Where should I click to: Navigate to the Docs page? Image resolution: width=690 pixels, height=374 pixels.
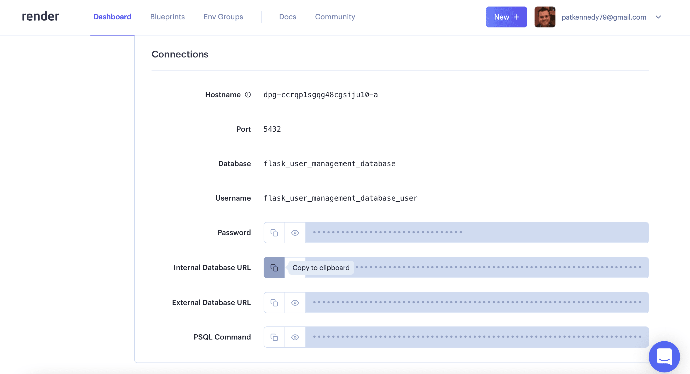pos(287,17)
